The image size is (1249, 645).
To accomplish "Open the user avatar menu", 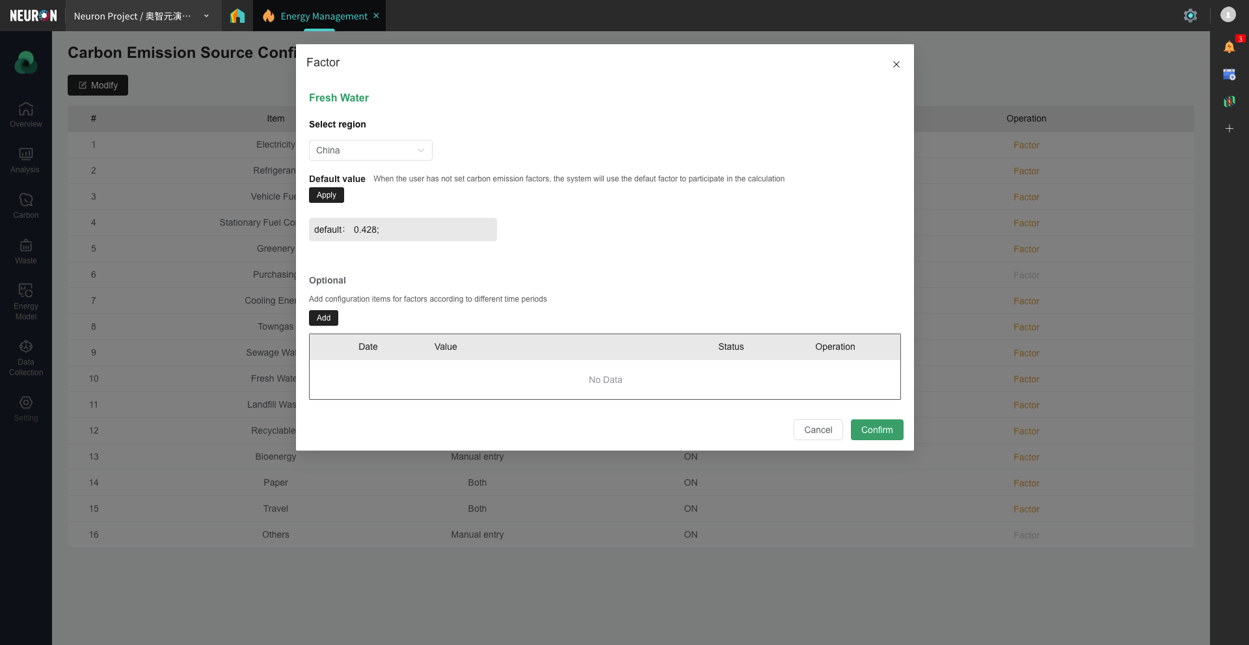I will click(x=1228, y=14).
